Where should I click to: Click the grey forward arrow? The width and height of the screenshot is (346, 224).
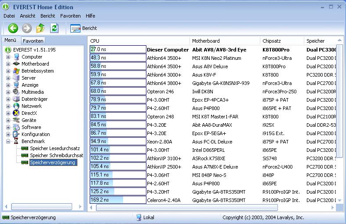[x=27, y=28]
